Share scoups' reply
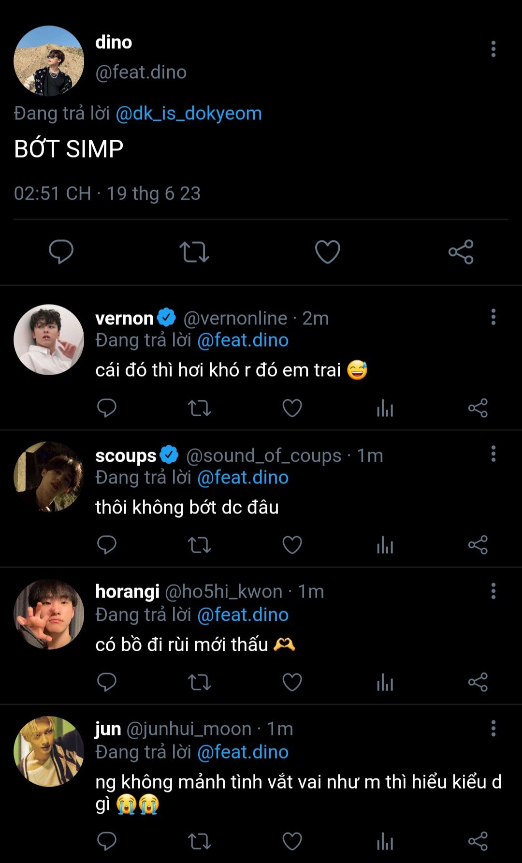Image resolution: width=522 pixels, height=863 pixels. [478, 545]
